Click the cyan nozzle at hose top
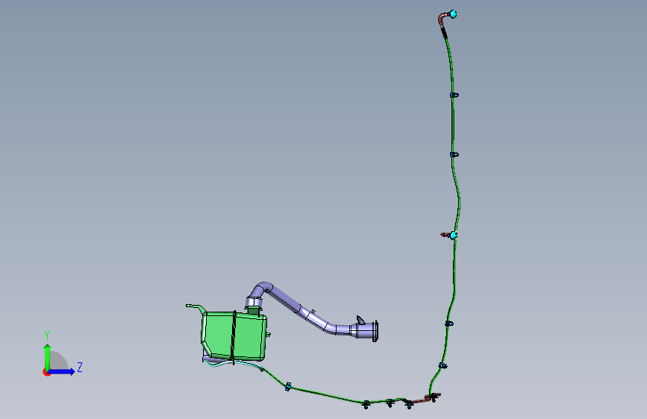 coord(453,14)
